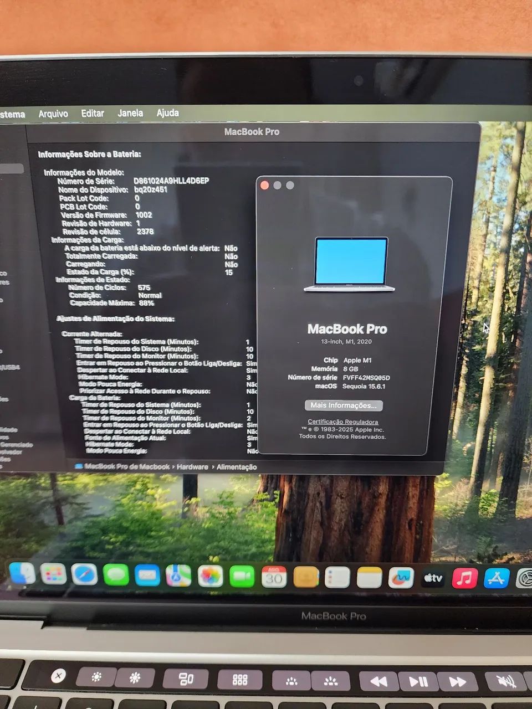Image resolution: width=532 pixels, height=709 pixels.
Task: Click the device name bq20z451
Action: [151, 189]
